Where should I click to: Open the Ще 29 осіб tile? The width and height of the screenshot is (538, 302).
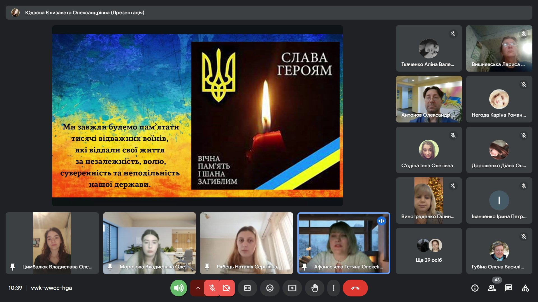pos(429,251)
